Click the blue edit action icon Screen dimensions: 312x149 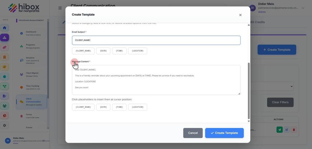point(287,130)
